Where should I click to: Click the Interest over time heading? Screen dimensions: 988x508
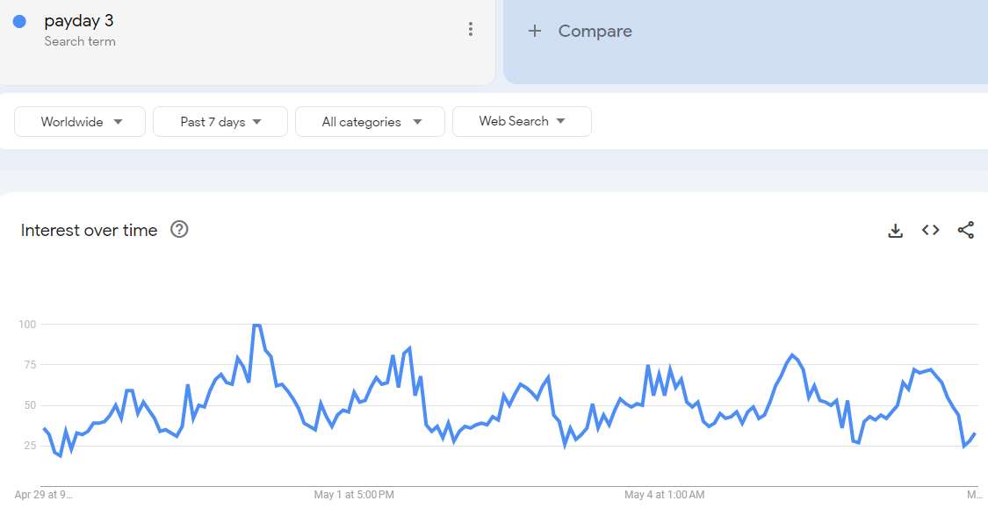click(89, 231)
